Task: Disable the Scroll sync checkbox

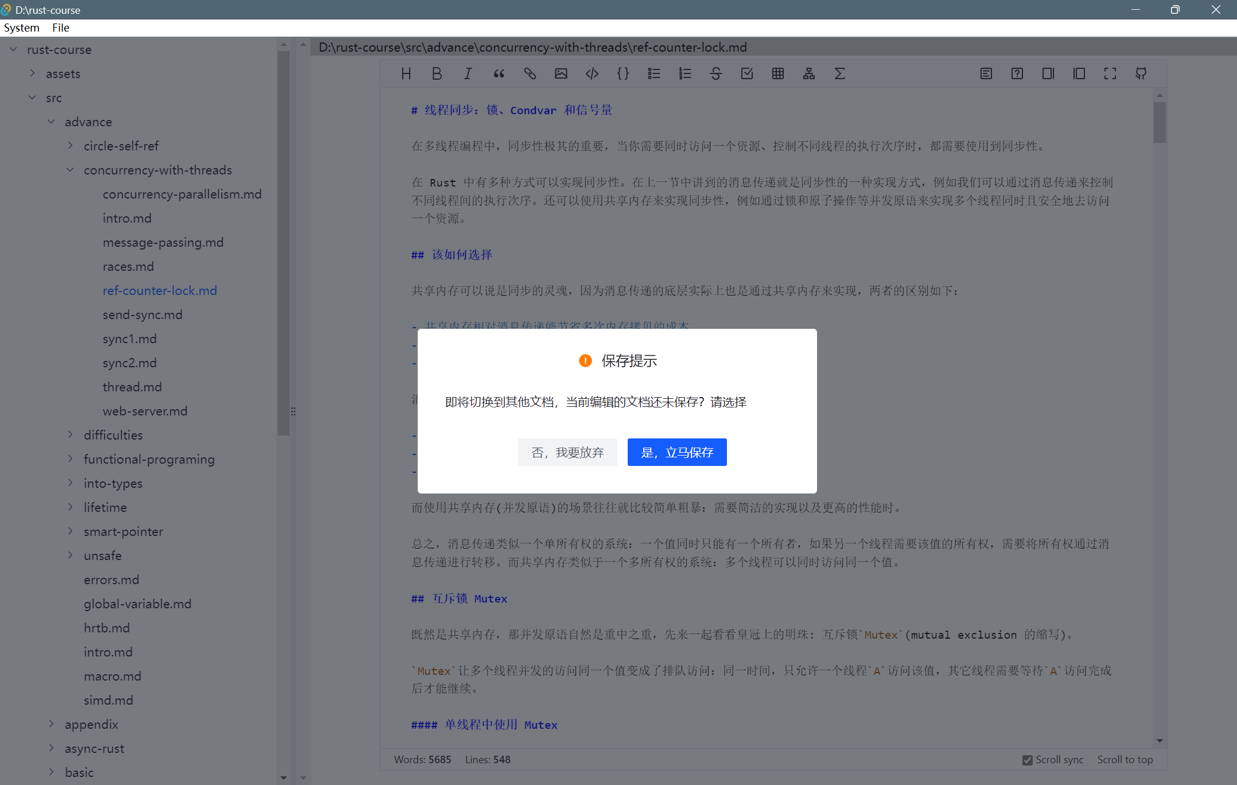Action: click(x=1026, y=759)
